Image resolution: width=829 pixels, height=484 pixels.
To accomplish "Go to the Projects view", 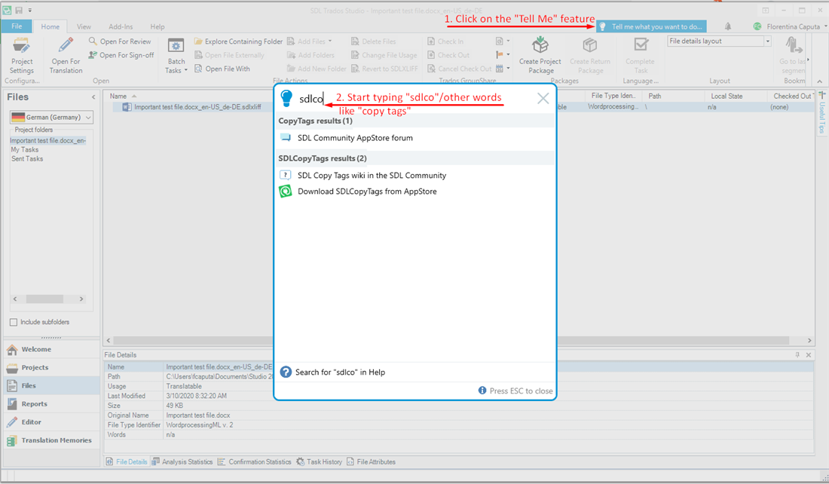I will pyautogui.click(x=51, y=368).
